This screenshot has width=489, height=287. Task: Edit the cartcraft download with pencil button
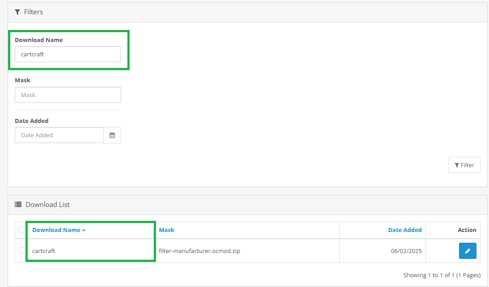coord(468,251)
